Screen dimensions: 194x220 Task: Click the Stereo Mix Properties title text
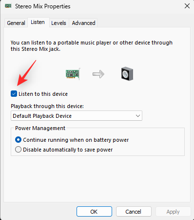coord(43,6)
